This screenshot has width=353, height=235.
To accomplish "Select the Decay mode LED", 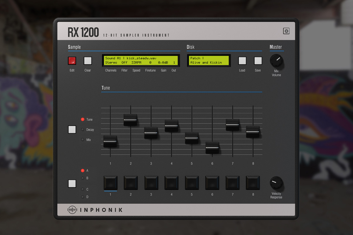I will pyautogui.click(x=83, y=130).
